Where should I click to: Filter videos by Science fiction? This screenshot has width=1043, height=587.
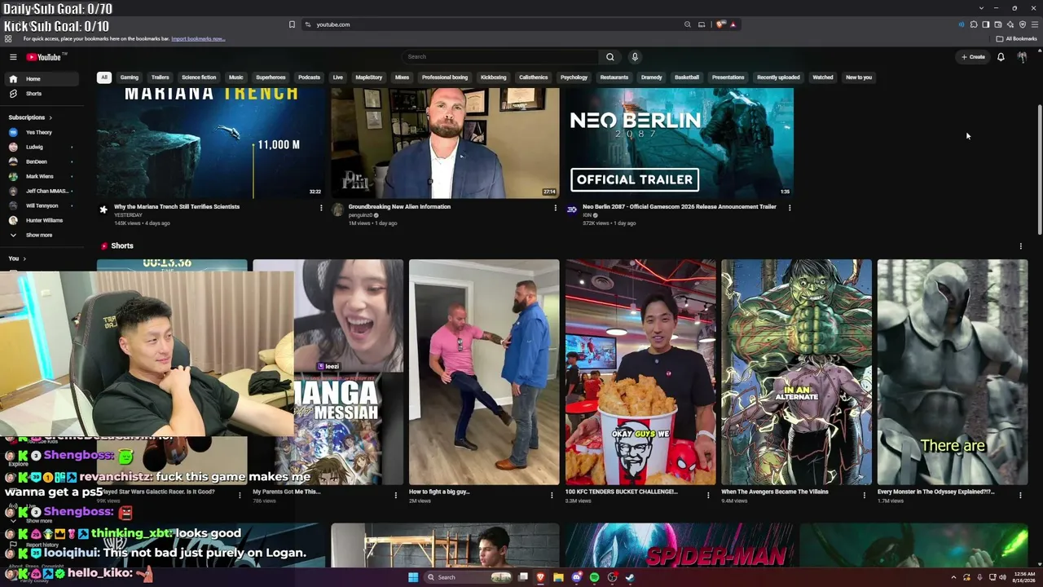(199, 77)
